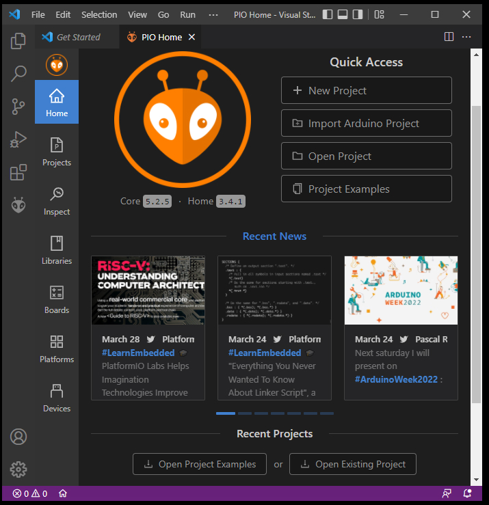Click the New Project button
489x505 pixels.
coord(366,90)
